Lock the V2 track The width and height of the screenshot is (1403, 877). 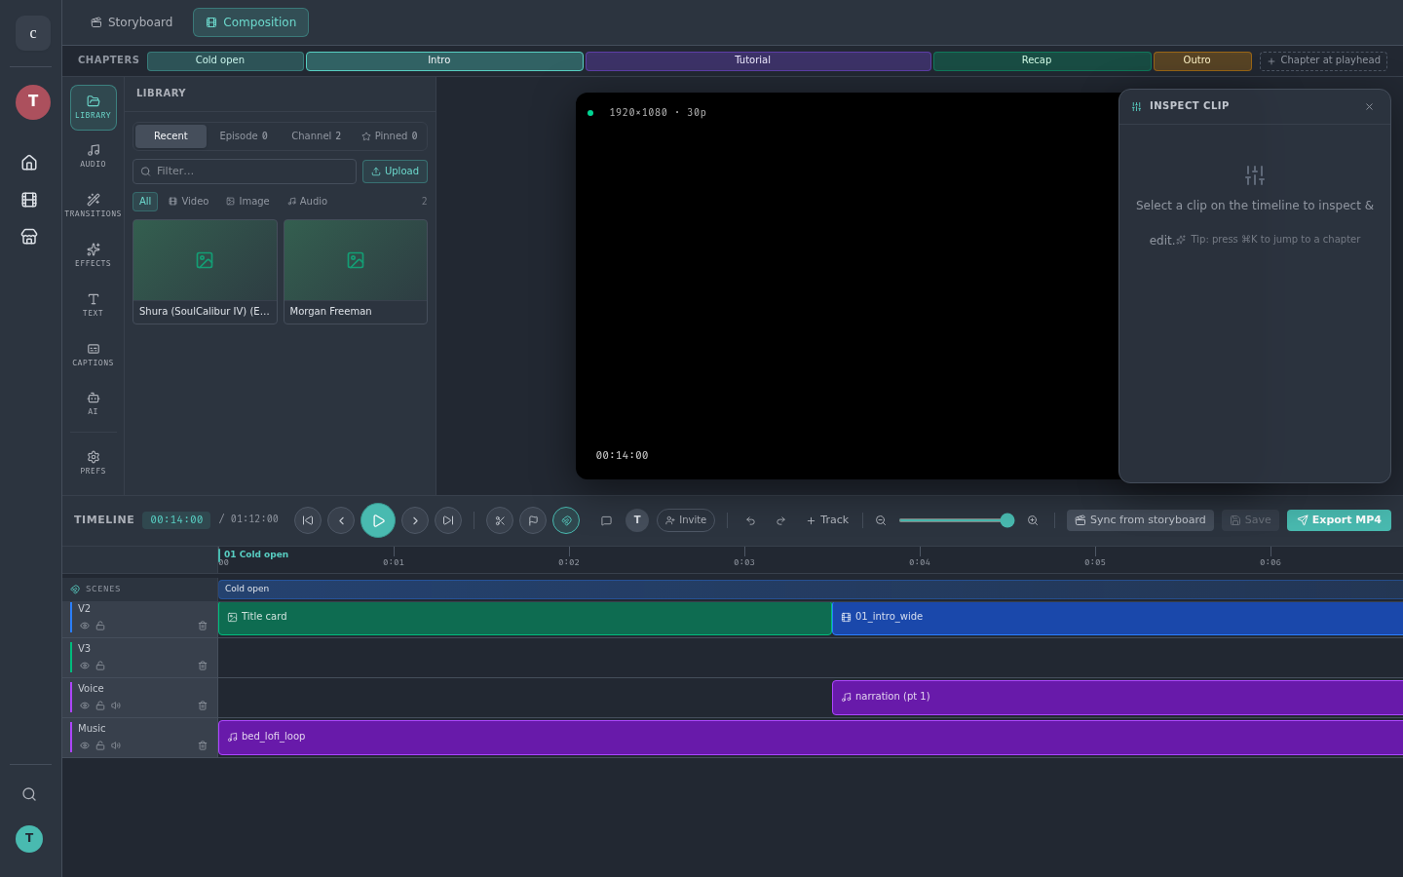(x=100, y=626)
